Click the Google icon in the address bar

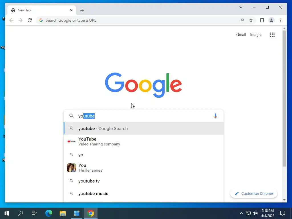[41, 20]
